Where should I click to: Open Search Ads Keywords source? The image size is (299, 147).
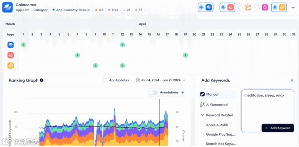tap(221, 144)
